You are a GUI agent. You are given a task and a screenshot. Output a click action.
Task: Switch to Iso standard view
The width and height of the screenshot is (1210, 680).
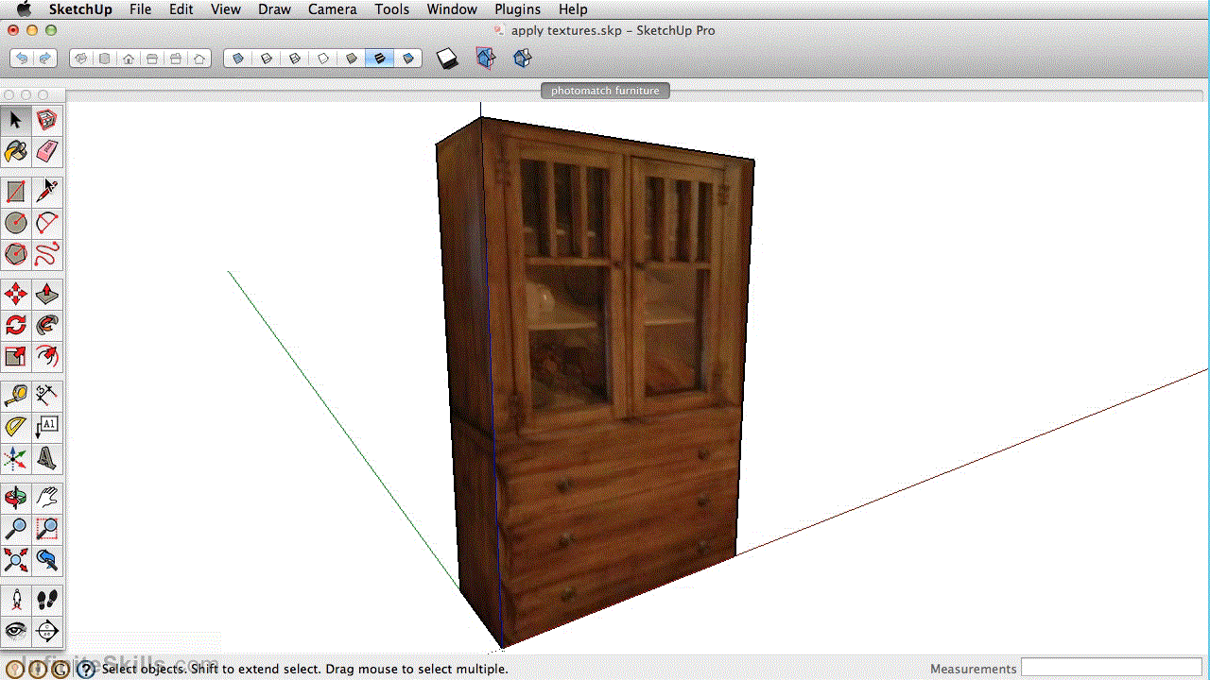tap(81, 59)
